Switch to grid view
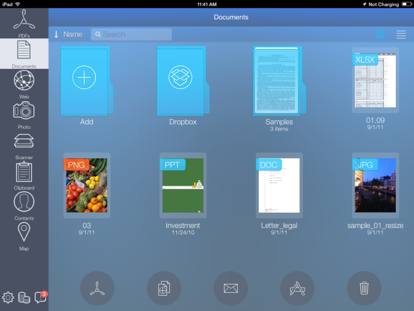This screenshot has width=414, height=311. [x=380, y=35]
